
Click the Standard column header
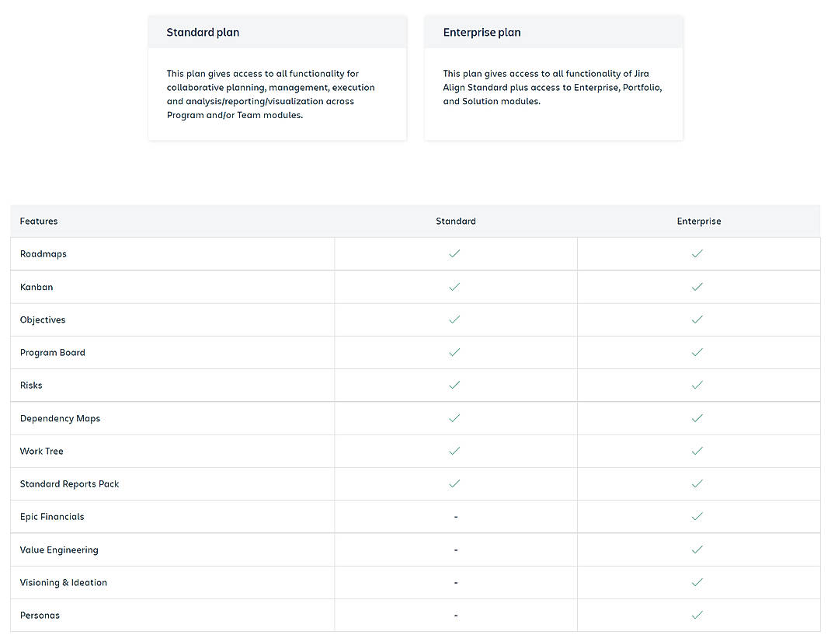click(x=455, y=221)
